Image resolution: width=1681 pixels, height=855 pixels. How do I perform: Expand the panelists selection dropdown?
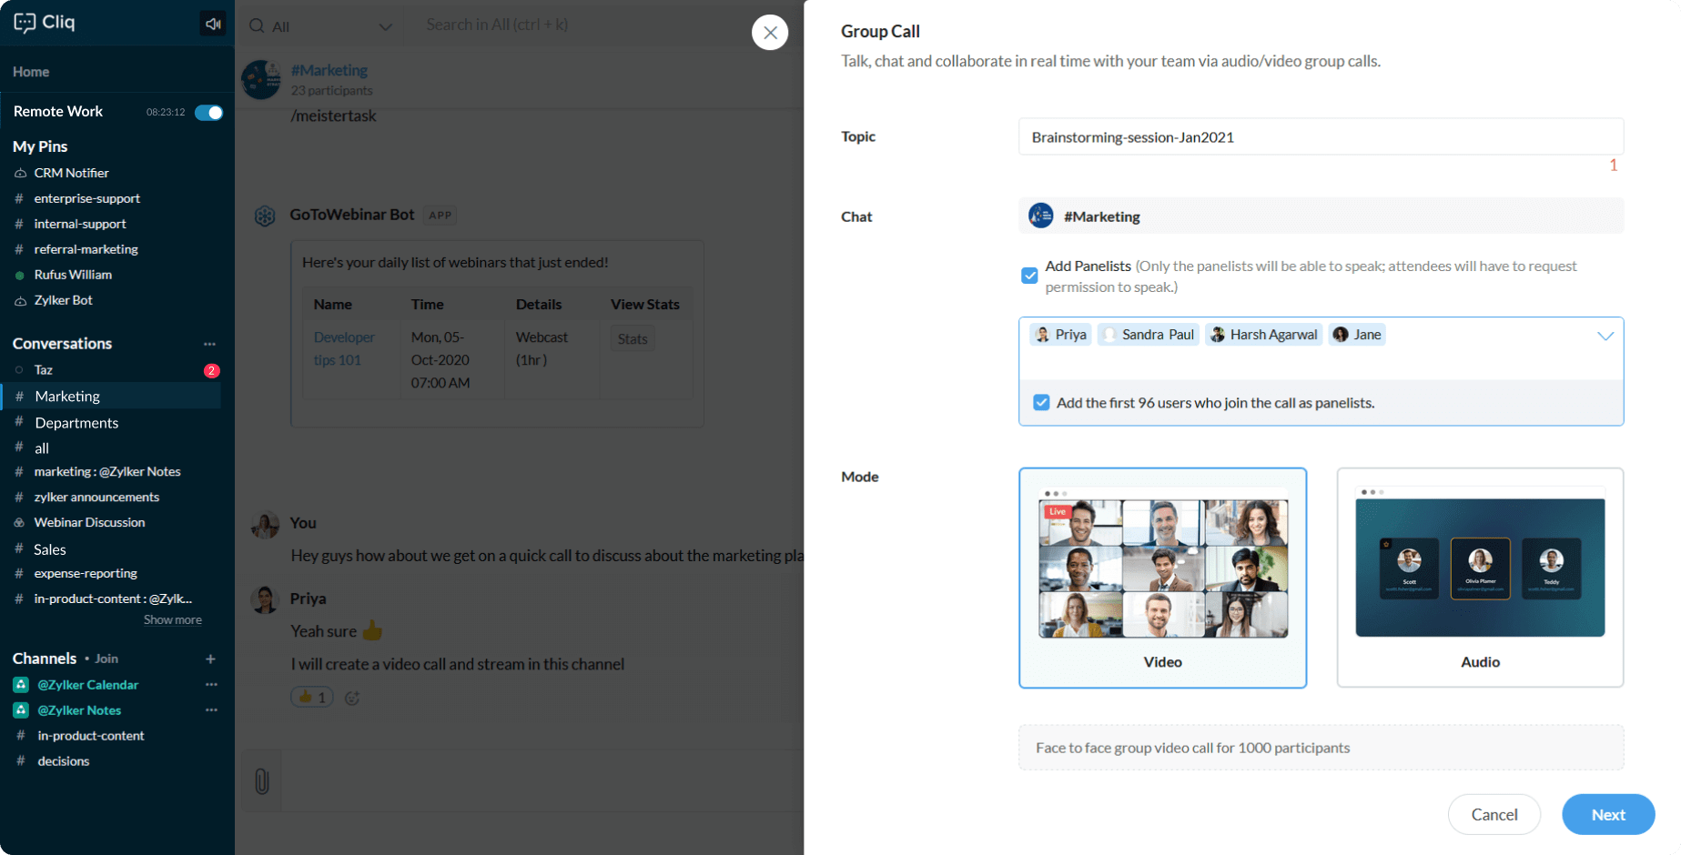tap(1605, 336)
